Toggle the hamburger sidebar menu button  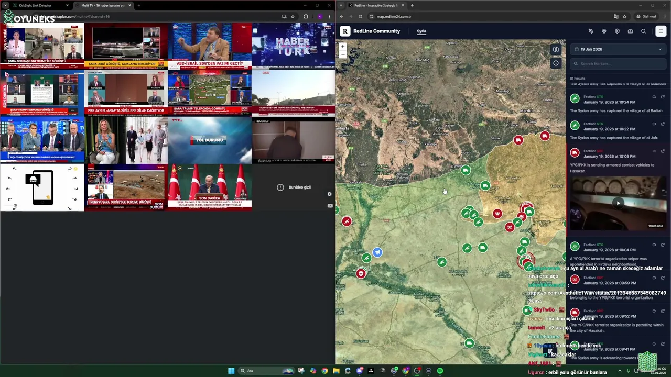[x=661, y=31]
